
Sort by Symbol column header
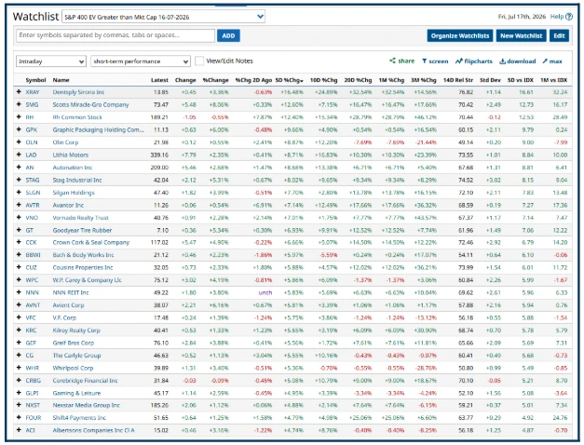click(x=35, y=80)
